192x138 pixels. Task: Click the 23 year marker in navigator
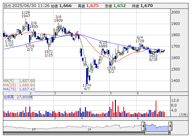tap(33, 129)
